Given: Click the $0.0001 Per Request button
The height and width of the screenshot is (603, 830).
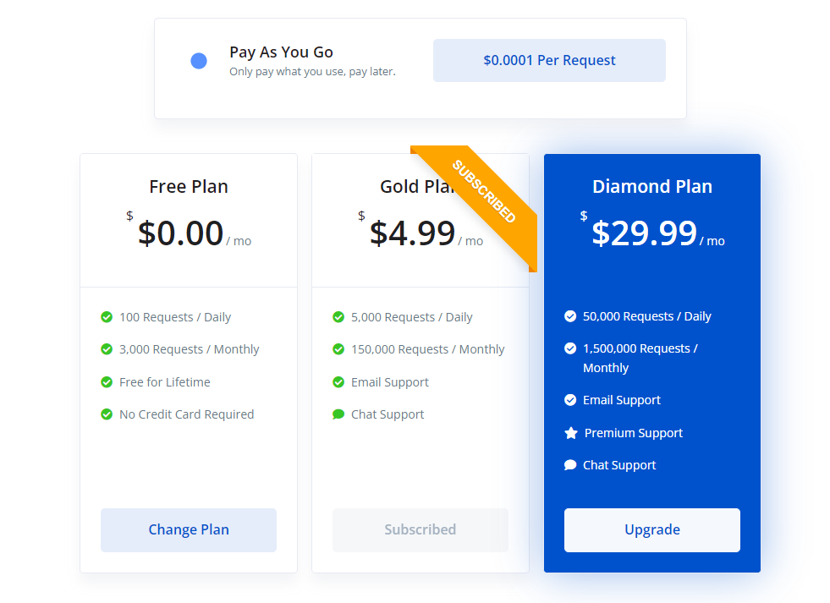Looking at the screenshot, I should (549, 60).
